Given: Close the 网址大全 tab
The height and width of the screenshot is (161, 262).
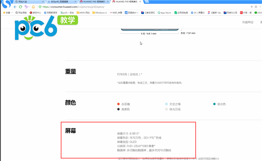Looking at the screenshot, I should 43,1.
